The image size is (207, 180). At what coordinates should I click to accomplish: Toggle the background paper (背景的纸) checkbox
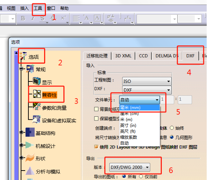[x=96, y=109]
